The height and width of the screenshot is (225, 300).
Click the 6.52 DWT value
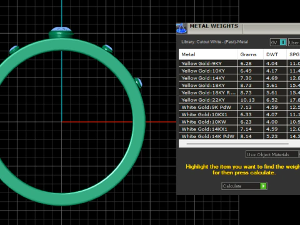tap(272, 100)
